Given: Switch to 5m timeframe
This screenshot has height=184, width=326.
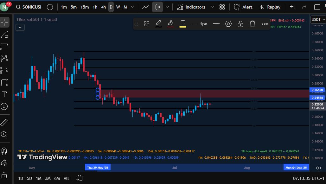Looking at the screenshot, I should 74,7.
